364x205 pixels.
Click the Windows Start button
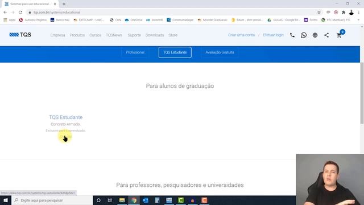pos(6,200)
